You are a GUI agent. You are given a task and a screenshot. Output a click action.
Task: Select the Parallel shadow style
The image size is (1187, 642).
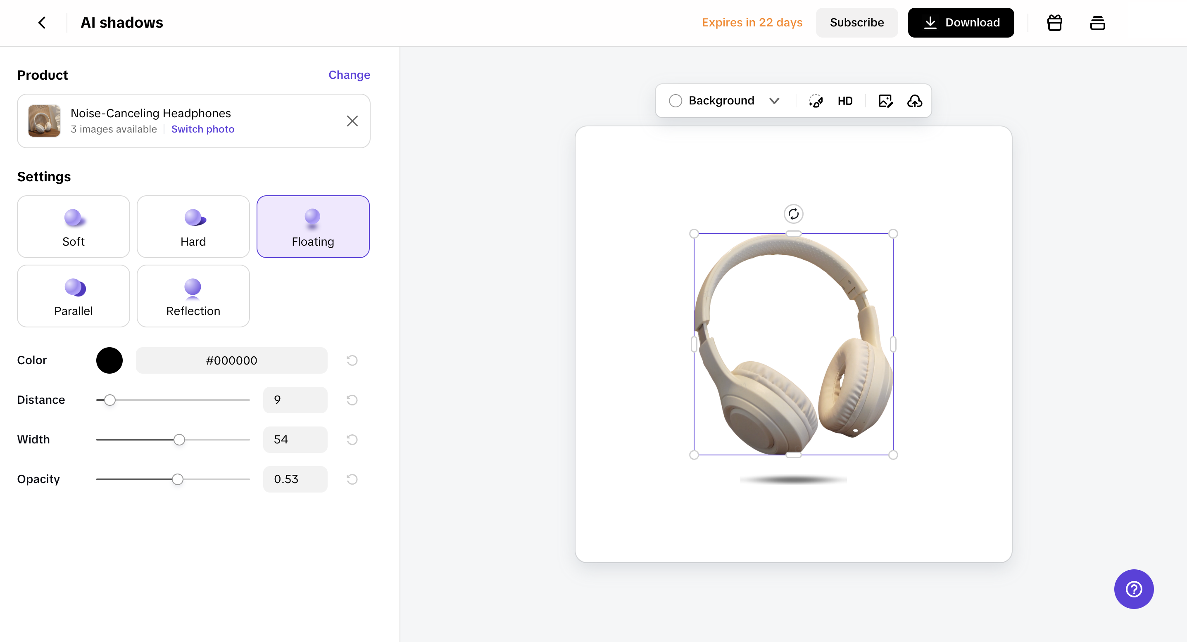pos(73,296)
